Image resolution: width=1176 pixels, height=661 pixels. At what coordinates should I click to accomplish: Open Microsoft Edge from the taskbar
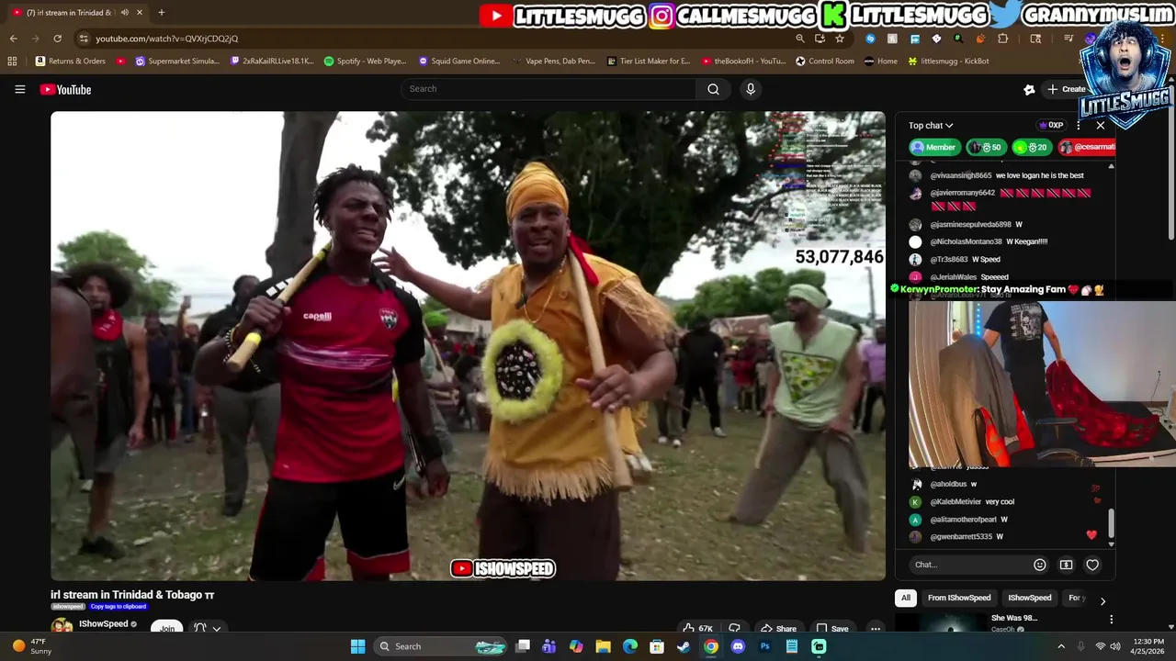[x=630, y=646]
